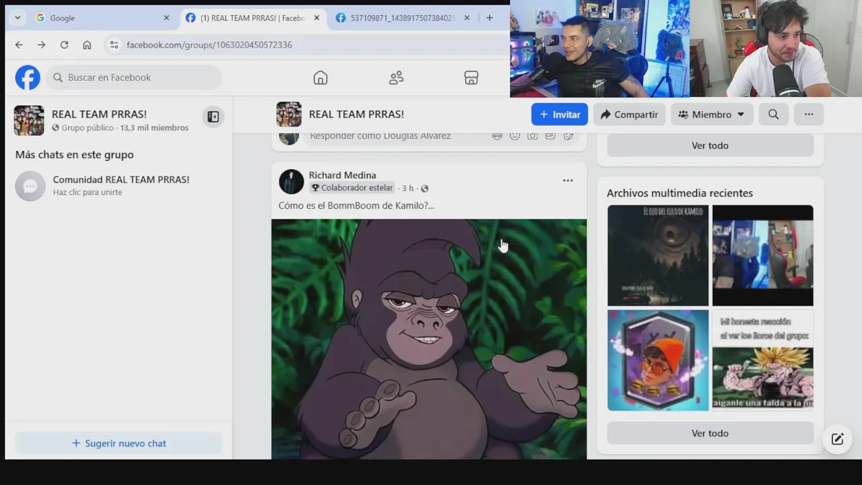
Task: Open a new browser tab
Action: point(490,18)
